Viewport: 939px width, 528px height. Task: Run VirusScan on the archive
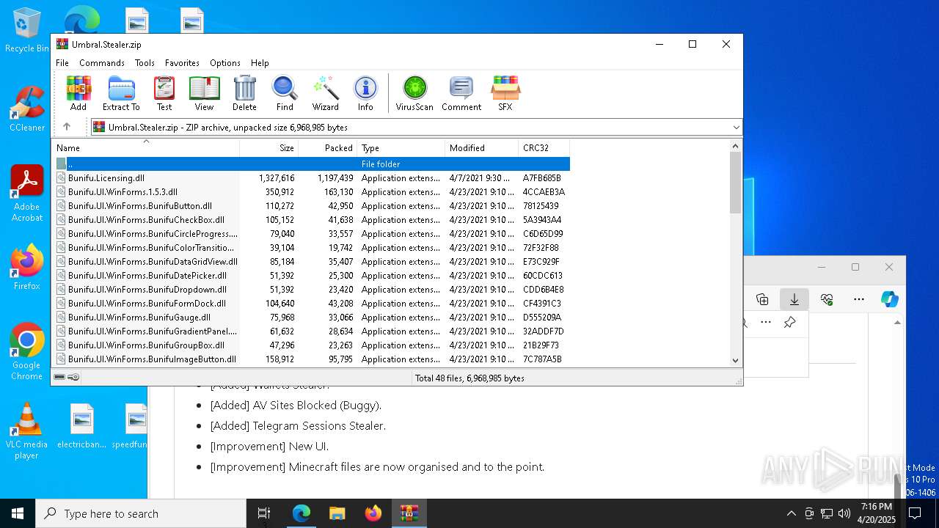coord(414,93)
